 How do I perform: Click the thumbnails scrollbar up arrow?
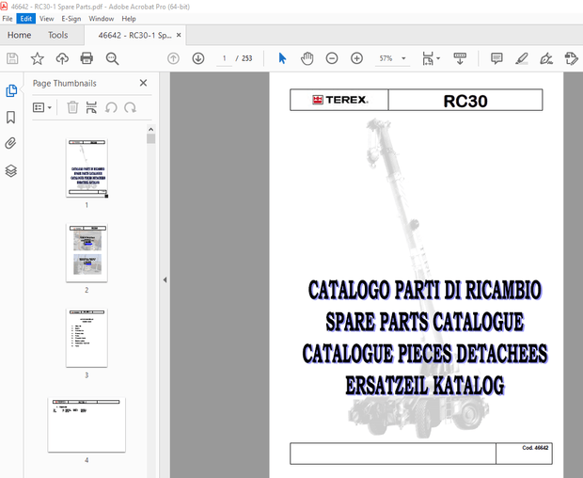(150, 129)
